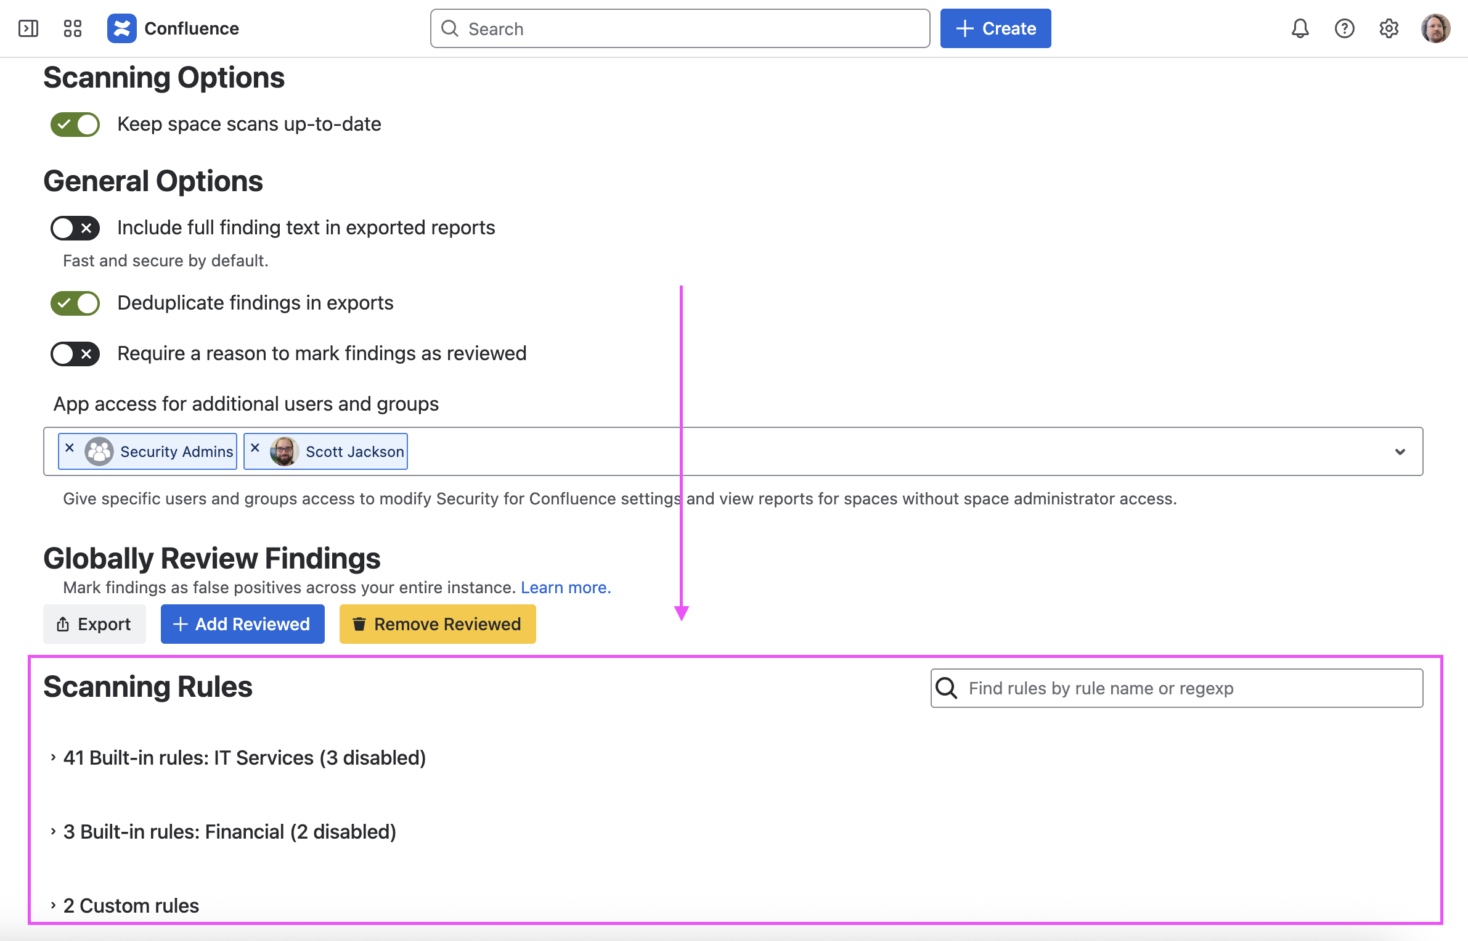Enable Require a reason toggle
The image size is (1468, 941).
75,354
